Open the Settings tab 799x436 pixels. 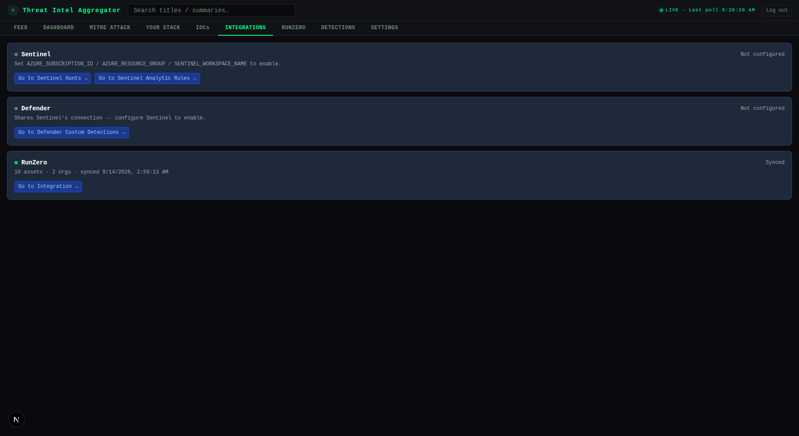pos(384,27)
